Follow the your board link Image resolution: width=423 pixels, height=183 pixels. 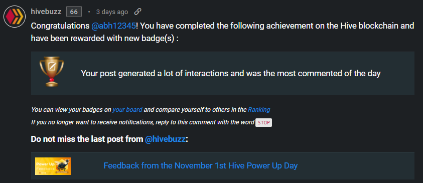[x=127, y=110]
